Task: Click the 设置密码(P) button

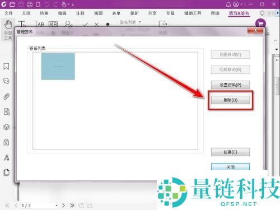Action: [230, 85]
